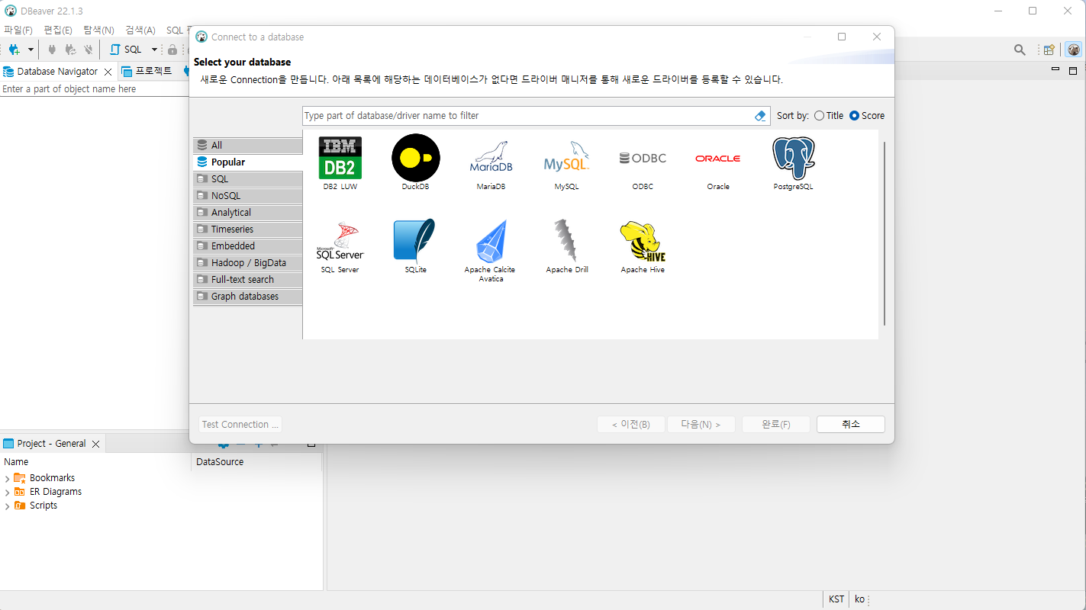Open SQL editor via SQL toolbar icon
Viewport: 1086px width, 610px height.
[x=126, y=50]
